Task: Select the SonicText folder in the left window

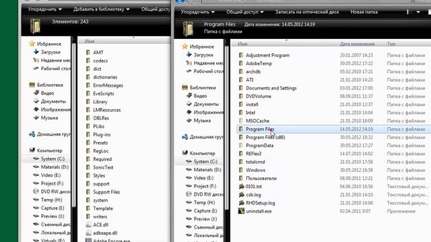Action: pos(103,167)
